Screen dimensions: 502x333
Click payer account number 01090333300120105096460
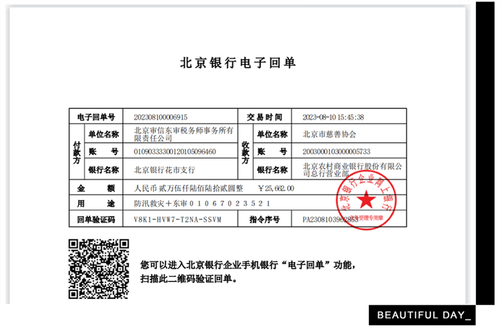coord(175,152)
